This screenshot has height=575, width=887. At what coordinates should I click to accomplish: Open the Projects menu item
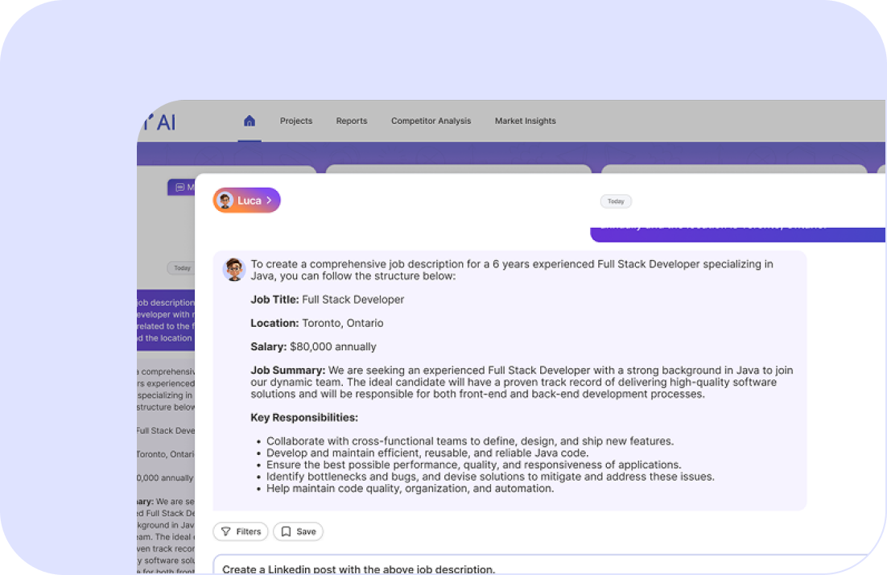pyautogui.click(x=296, y=121)
